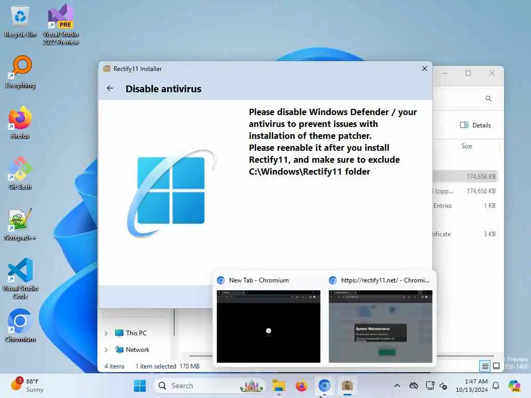
Task: Expand Network in navigation pane
Action: [106, 350]
